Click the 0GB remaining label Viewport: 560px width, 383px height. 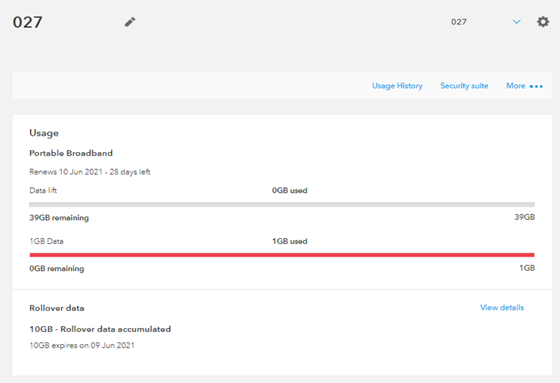point(56,268)
